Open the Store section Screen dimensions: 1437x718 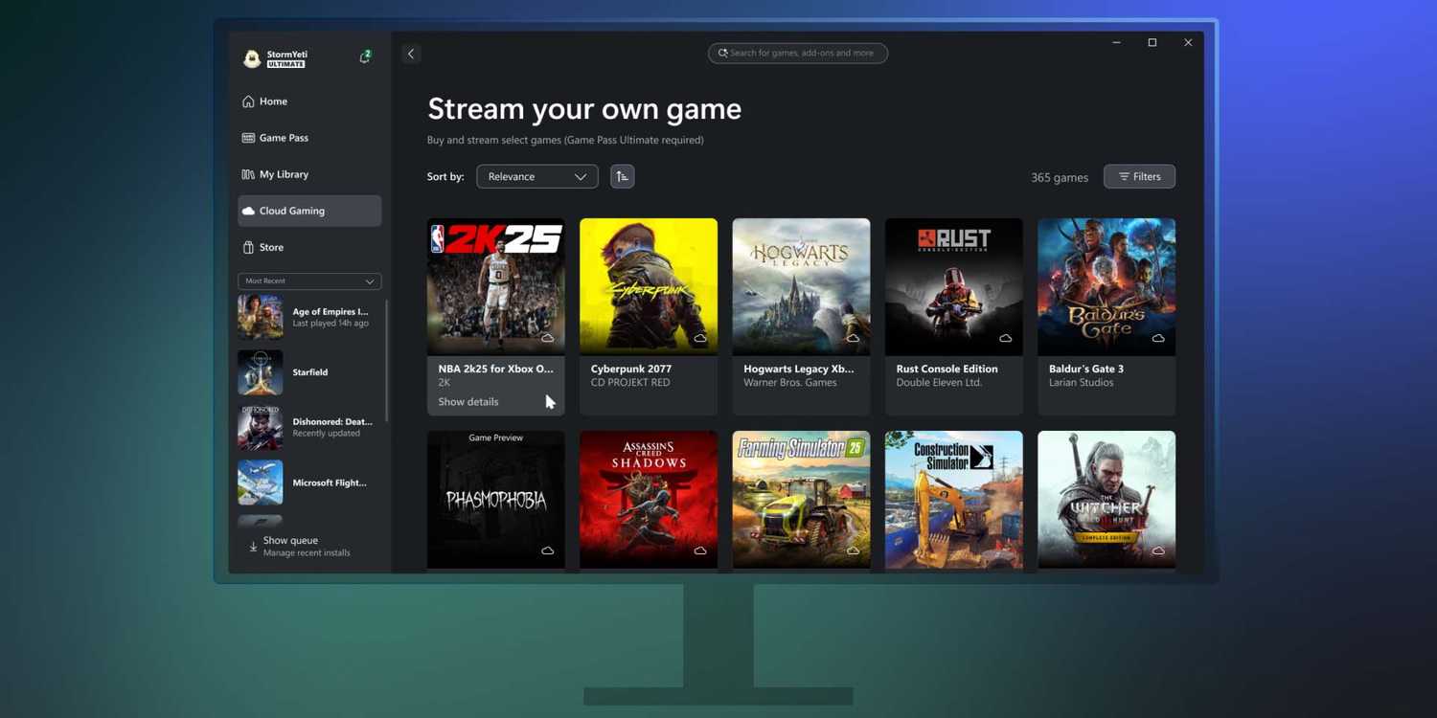[x=271, y=246]
